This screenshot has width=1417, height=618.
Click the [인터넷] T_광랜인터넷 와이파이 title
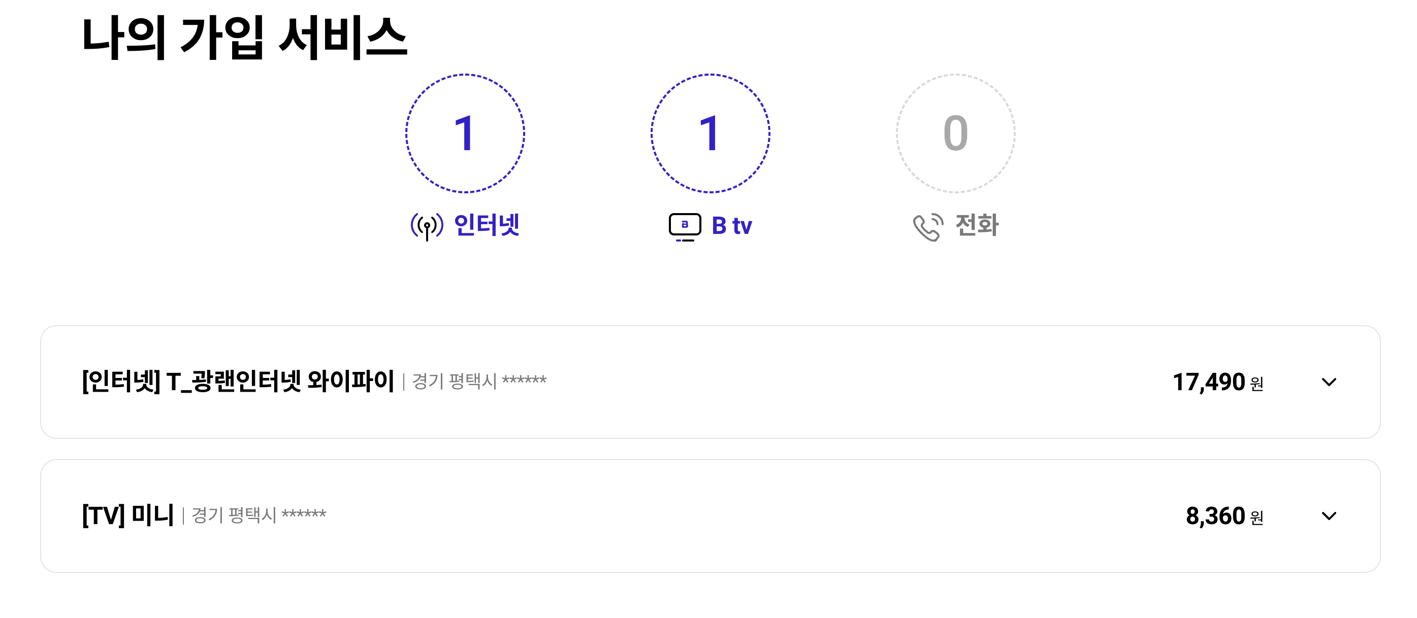click(238, 381)
